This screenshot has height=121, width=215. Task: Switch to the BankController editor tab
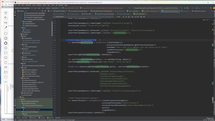pyautogui.click(x=87, y=14)
